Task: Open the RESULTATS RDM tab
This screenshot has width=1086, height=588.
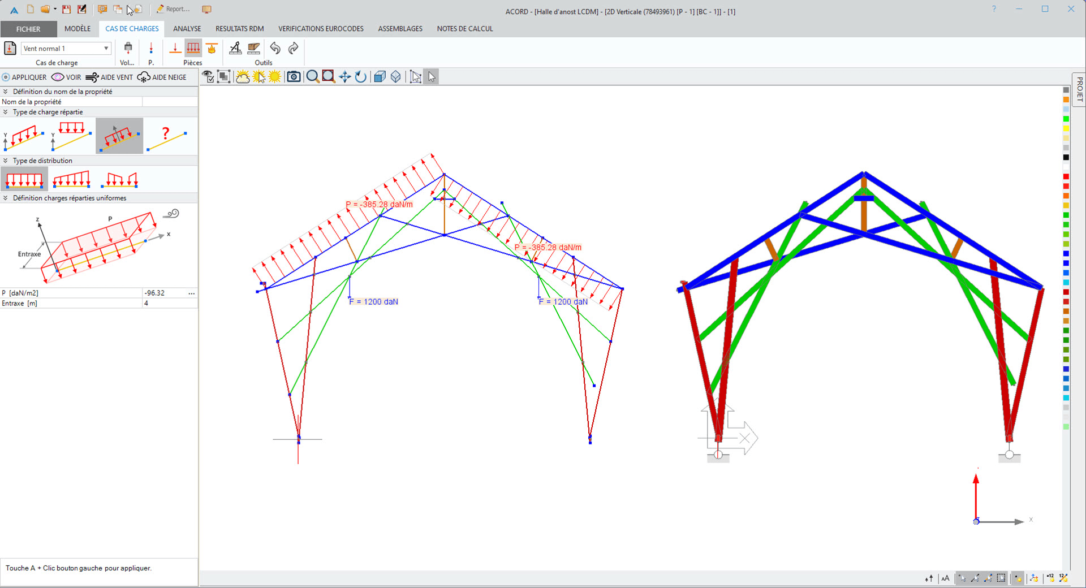Action: click(240, 29)
